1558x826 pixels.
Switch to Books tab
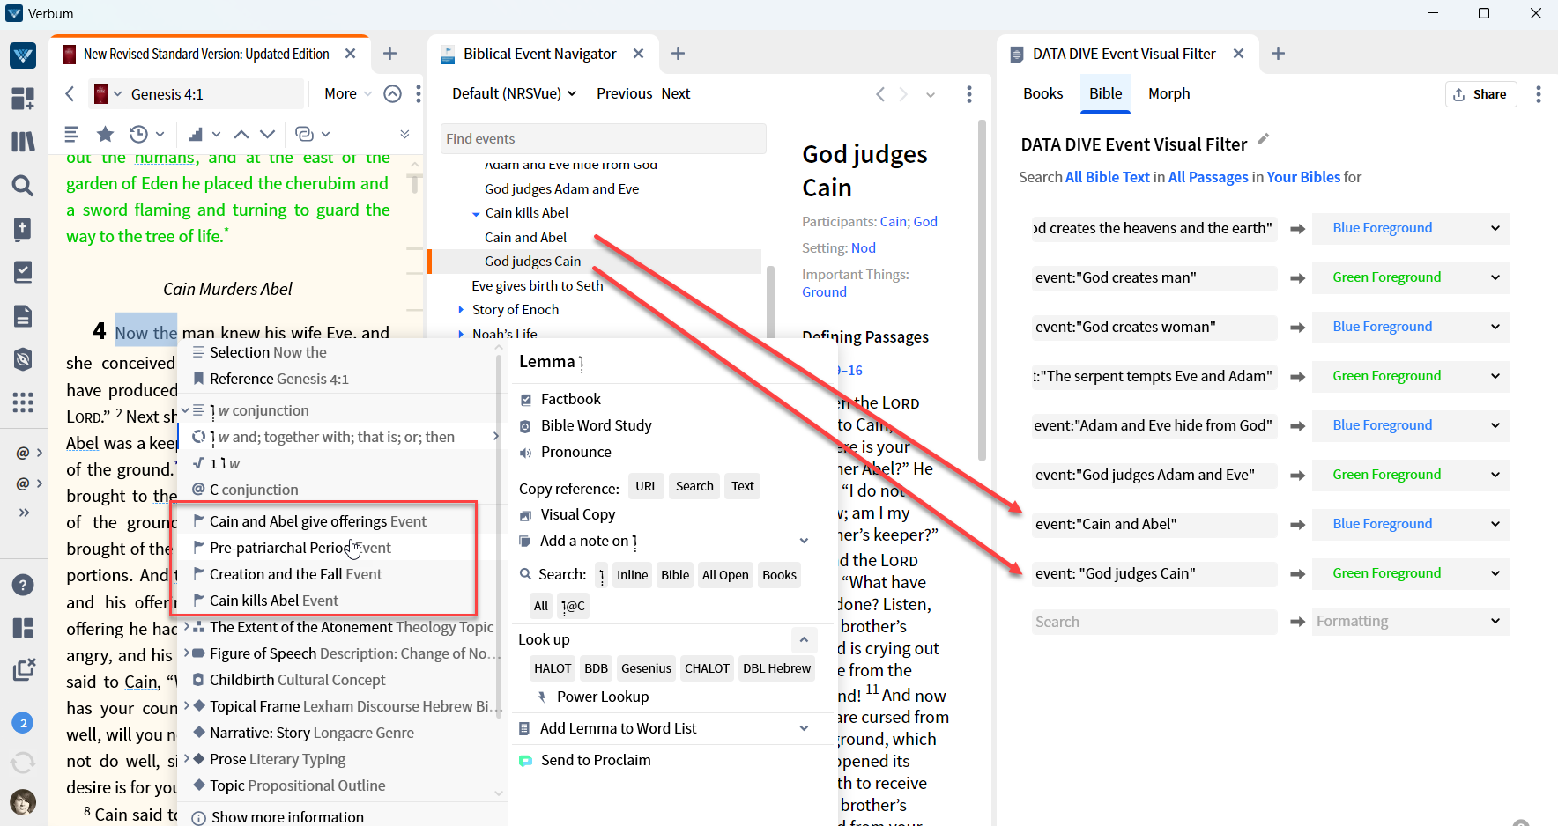[x=1043, y=93]
